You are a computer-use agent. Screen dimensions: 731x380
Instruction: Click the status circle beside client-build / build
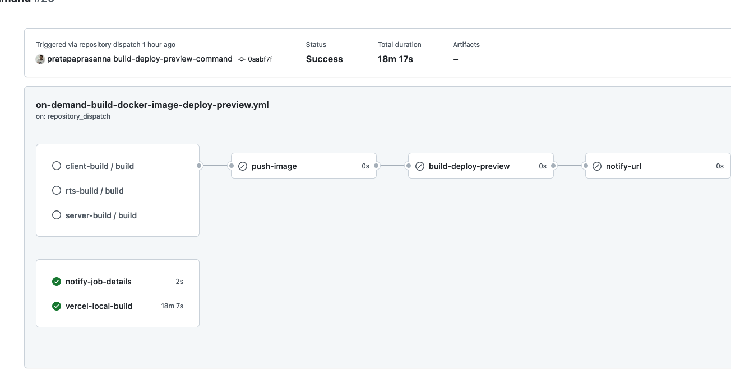pos(57,166)
